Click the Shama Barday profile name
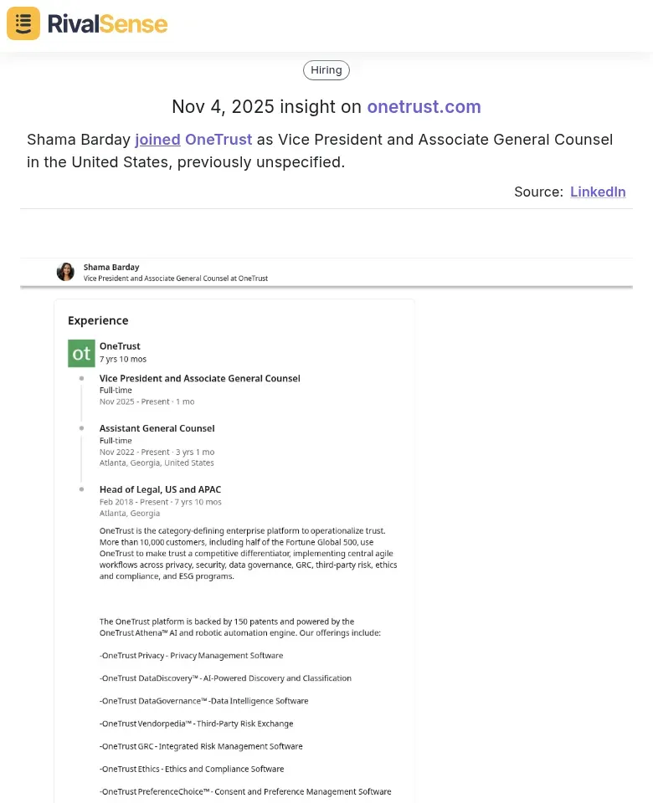Image resolution: width=653 pixels, height=803 pixels. [111, 267]
